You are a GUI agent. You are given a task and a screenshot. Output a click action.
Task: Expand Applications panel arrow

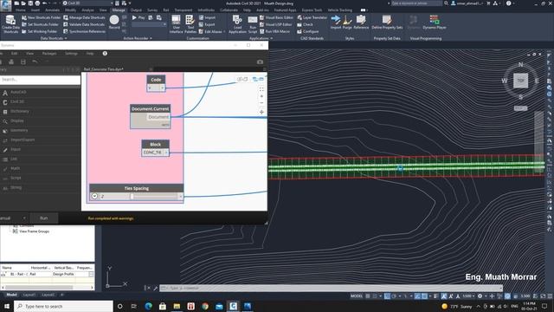271,38
